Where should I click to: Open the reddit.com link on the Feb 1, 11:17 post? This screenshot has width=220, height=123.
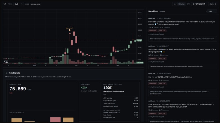(x=152, y=46)
